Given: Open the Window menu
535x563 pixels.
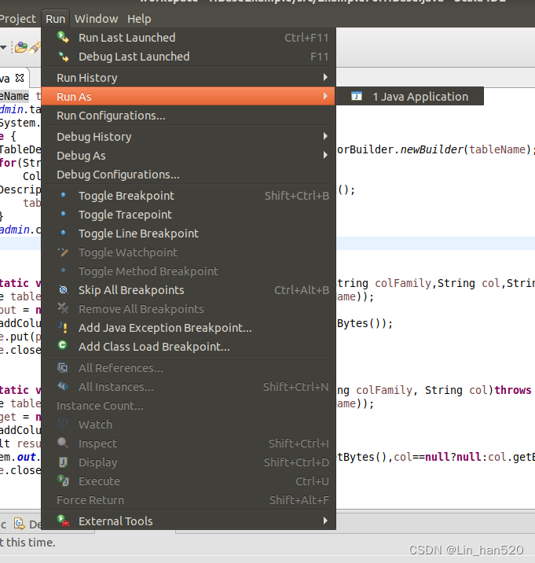Looking at the screenshot, I should [x=96, y=19].
